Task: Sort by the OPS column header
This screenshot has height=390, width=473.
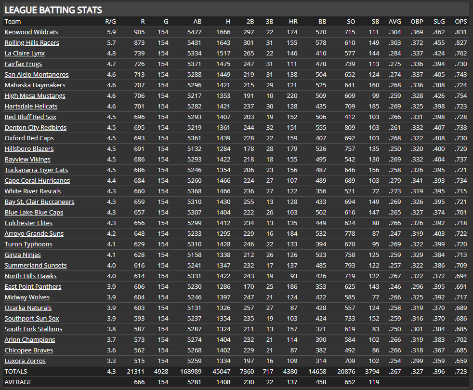Action: tap(460, 21)
